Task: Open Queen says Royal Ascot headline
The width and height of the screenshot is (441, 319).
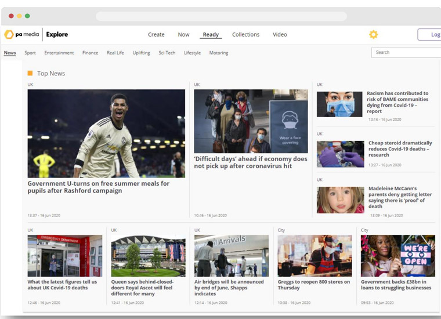Action: tap(142, 288)
